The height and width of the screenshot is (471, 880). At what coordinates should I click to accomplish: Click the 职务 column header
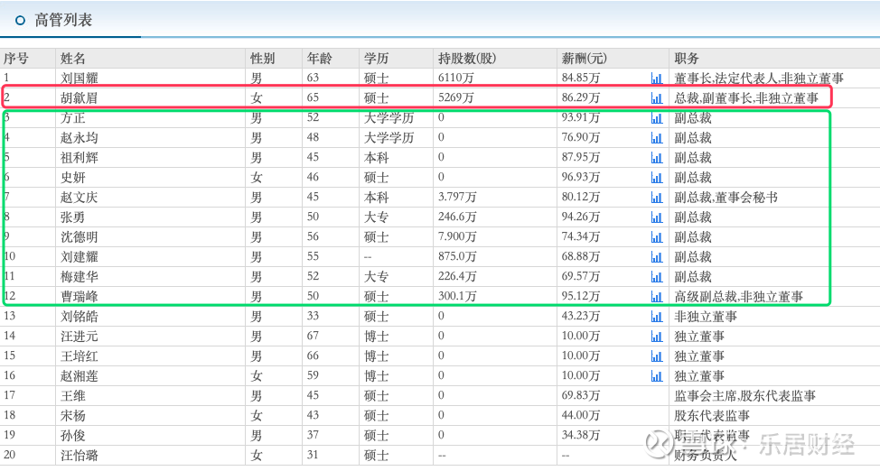coord(687,59)
